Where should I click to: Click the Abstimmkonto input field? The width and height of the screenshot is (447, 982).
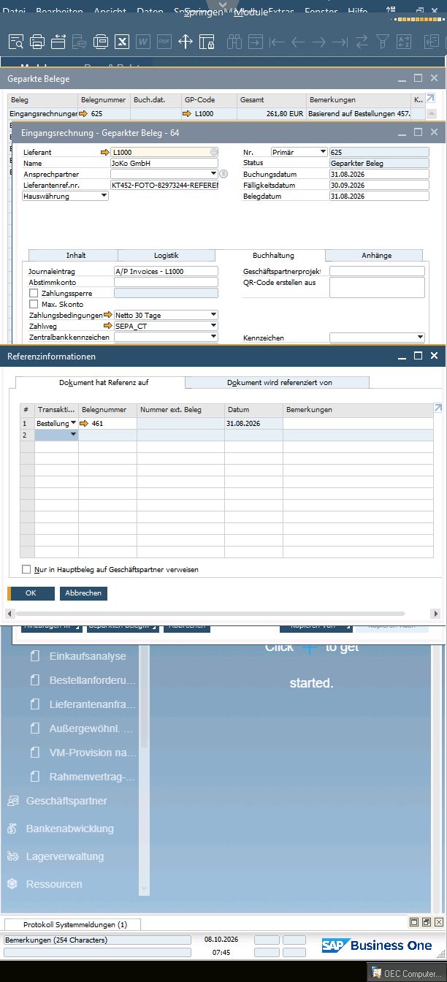[x=166, y=282]
